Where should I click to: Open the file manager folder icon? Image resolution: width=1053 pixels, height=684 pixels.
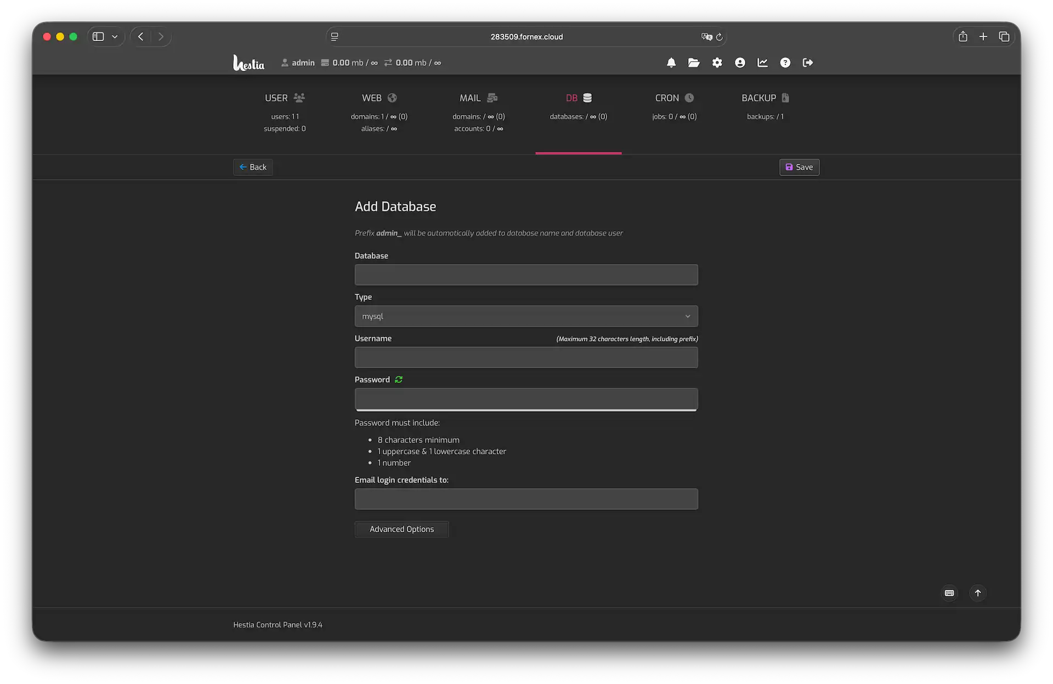click(694, 62)
